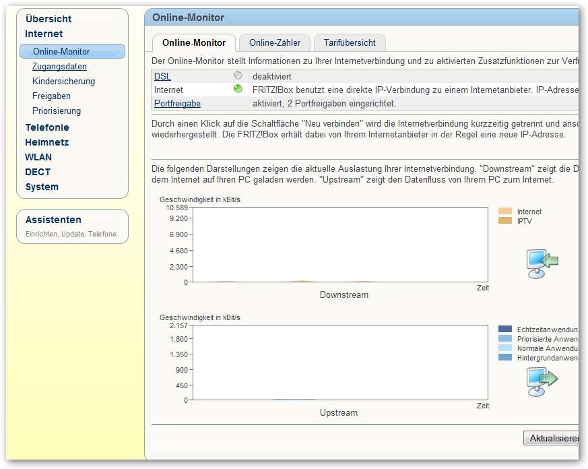Open Priorisierung in the sidebar

point(57,111)
